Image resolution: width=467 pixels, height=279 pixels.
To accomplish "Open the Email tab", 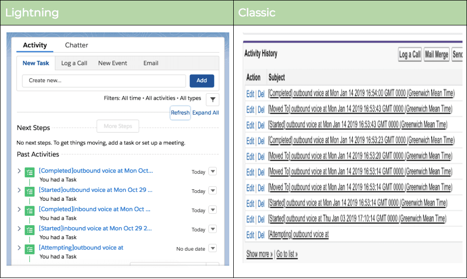I will pos(151,63).
